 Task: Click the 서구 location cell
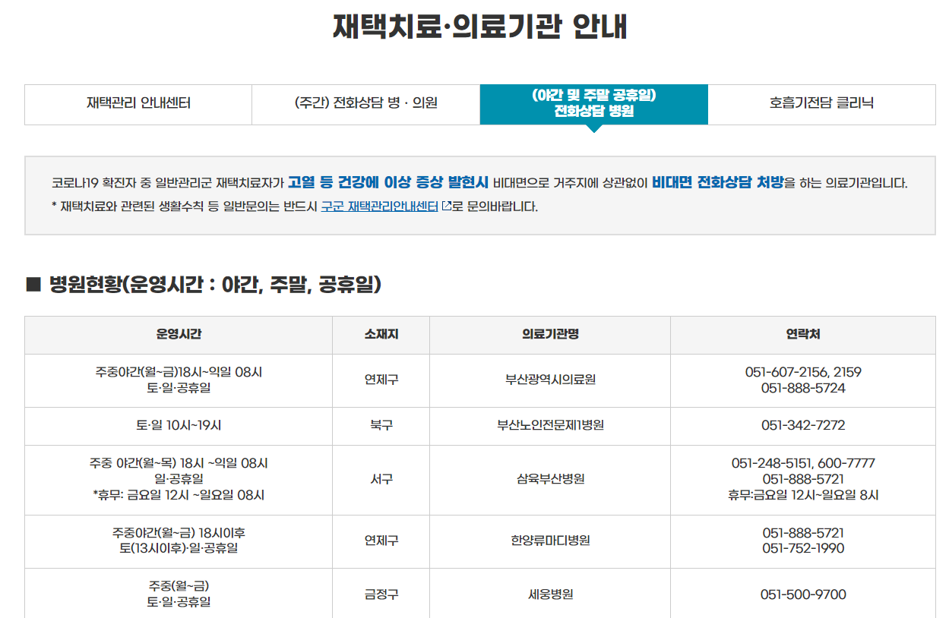[381, 480]
